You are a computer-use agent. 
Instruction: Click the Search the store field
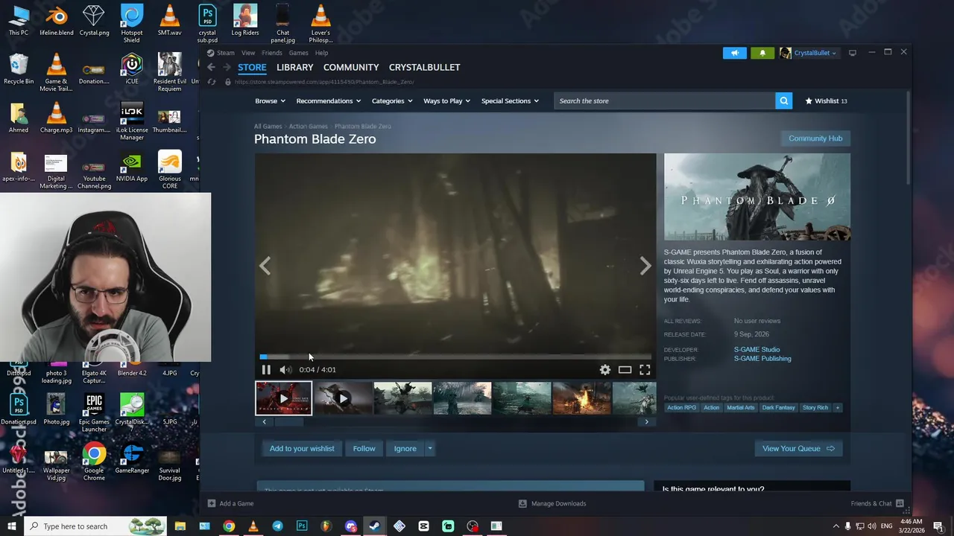[664, 100]
